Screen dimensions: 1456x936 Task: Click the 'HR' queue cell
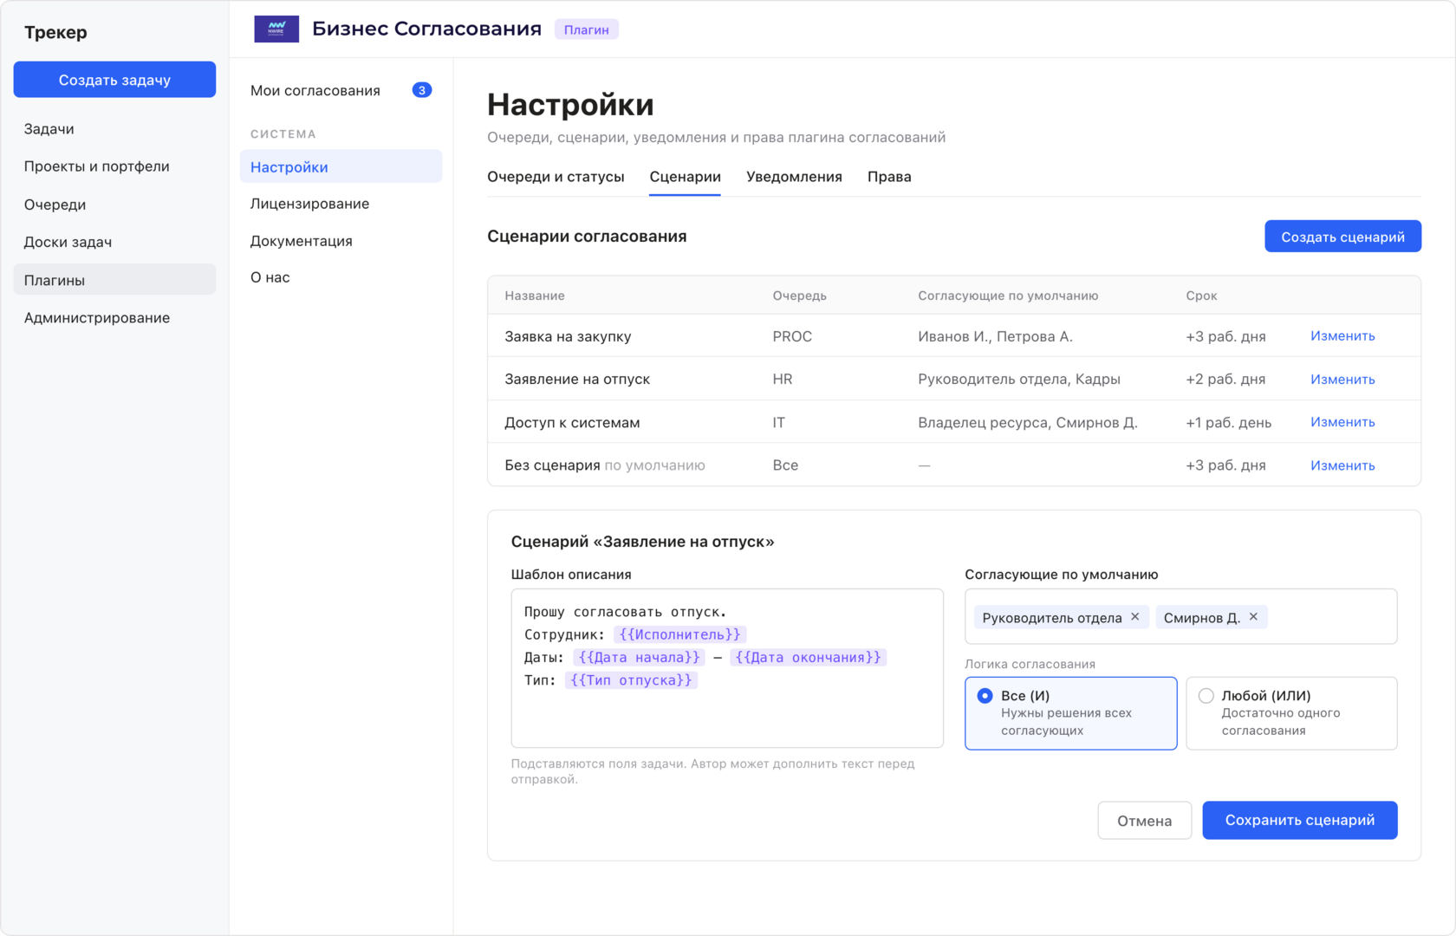(783, 380)
